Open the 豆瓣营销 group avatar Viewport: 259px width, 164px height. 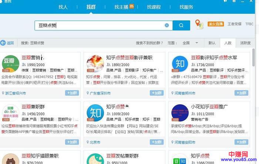tap(11, 63)
